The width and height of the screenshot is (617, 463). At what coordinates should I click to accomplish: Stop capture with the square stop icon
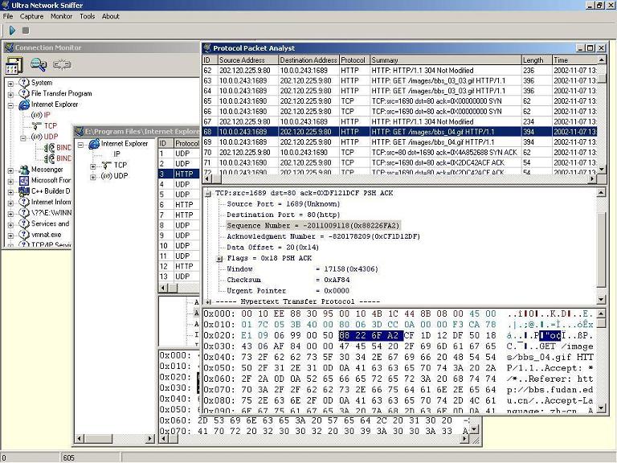coord(26,31)
